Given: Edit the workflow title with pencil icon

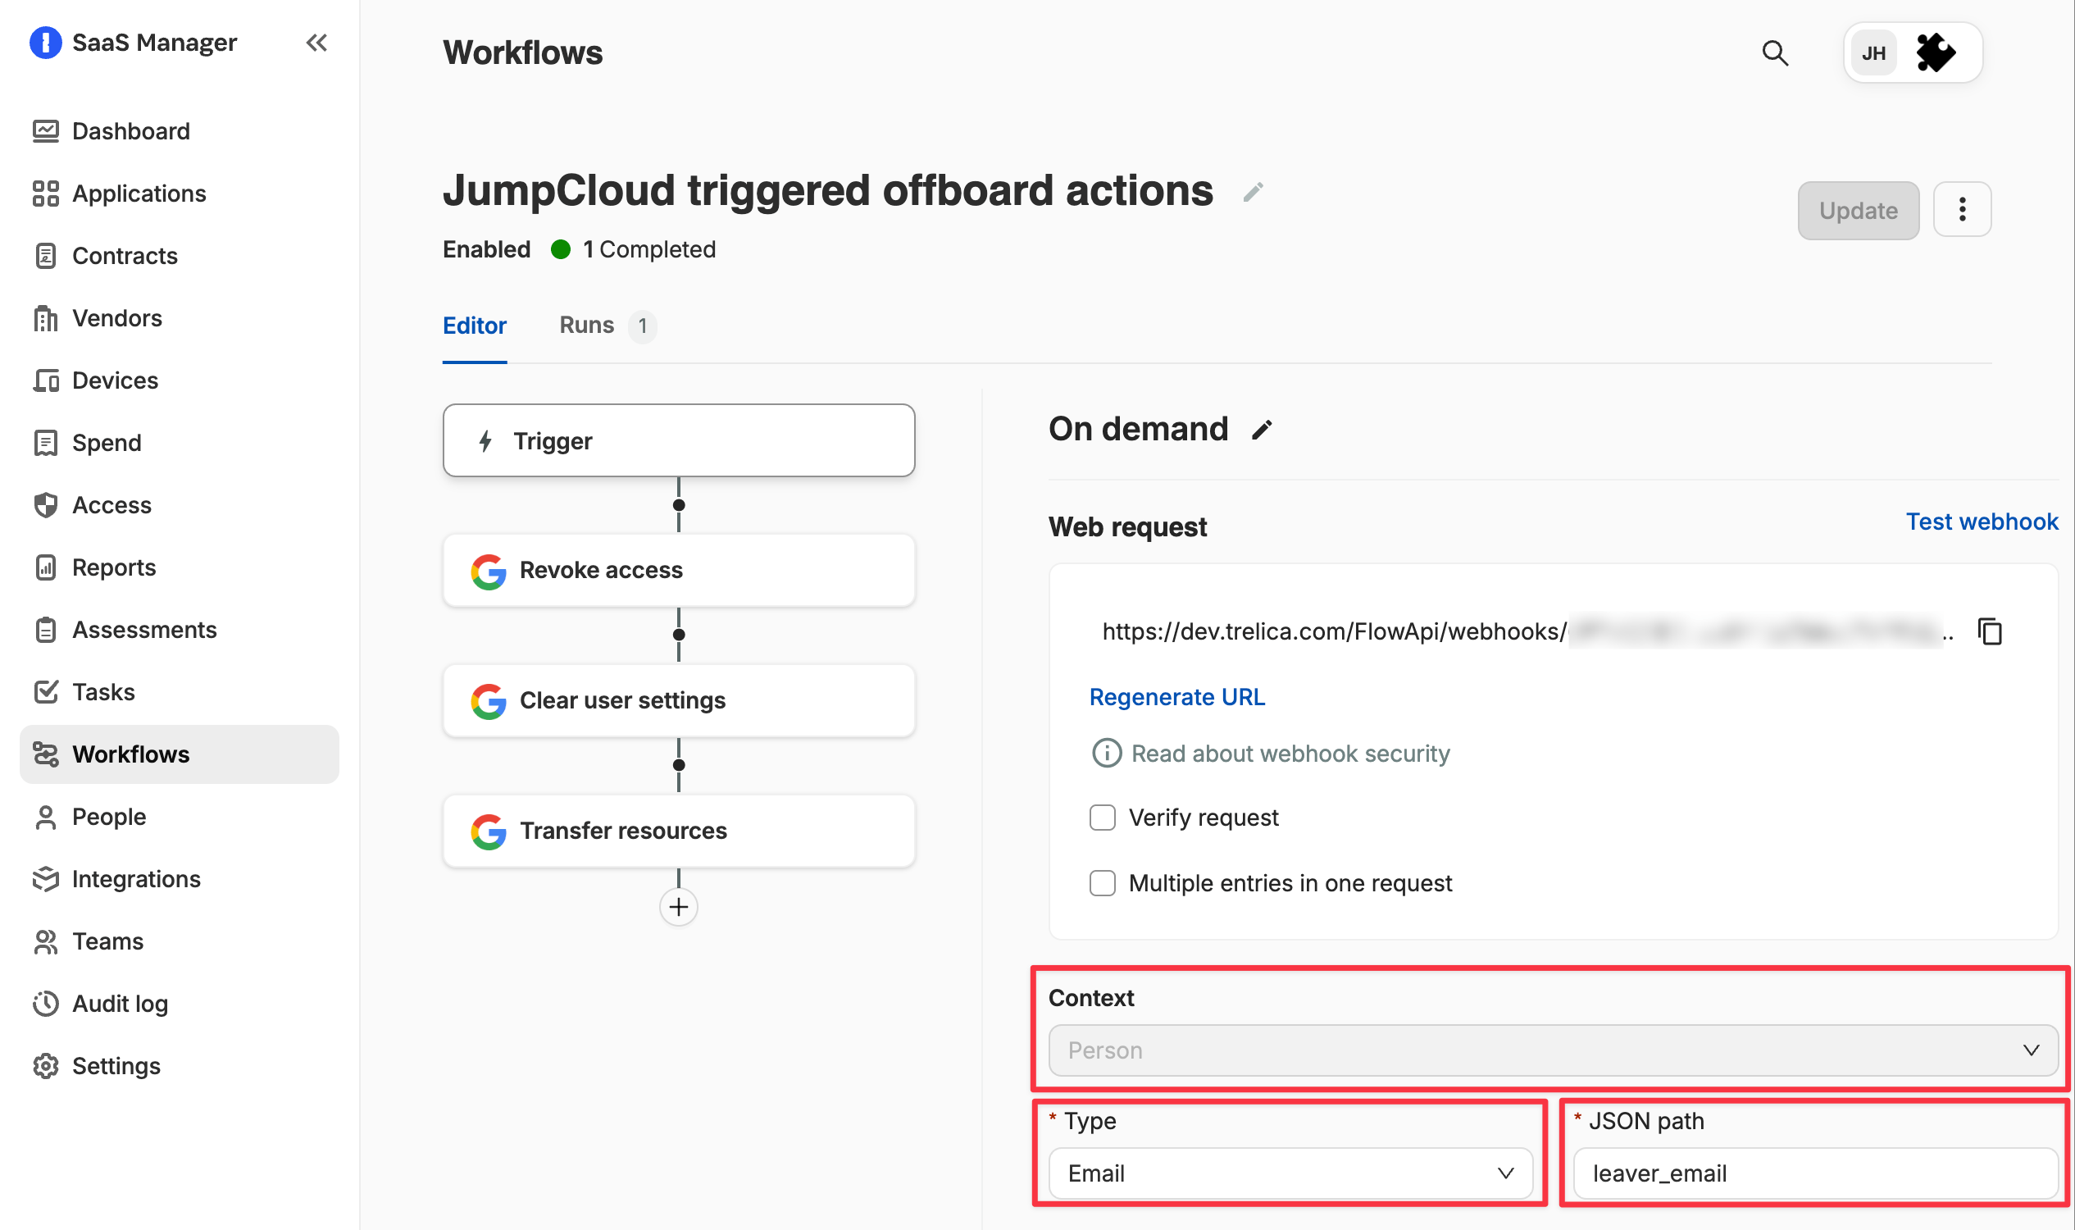Looking at the screenshot, I should pyautogui.click(x=1253, y=193).
